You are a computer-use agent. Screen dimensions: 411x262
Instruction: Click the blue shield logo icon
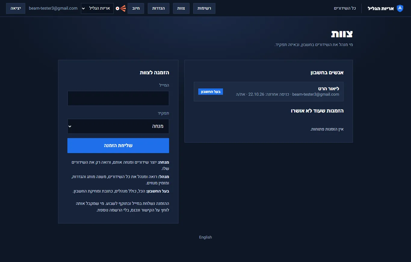(x=400, y=8)
